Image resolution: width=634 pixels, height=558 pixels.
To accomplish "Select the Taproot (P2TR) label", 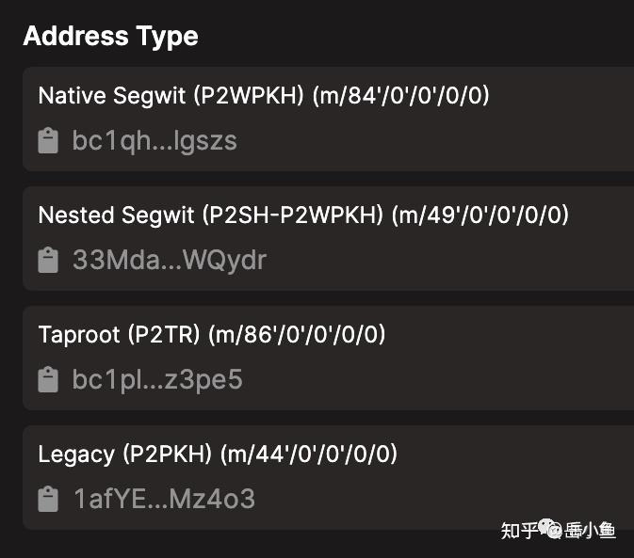I will pyautogui.click(x=119, y=334).
